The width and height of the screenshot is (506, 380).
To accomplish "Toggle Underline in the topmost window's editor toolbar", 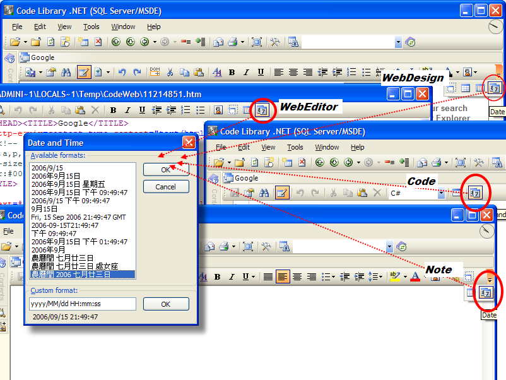I will 261,73.
